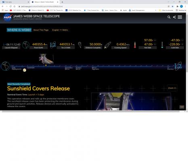Select the Mirror Segments milestone on the timeline
The height and width of the screenshot is (161, 188).
95,68
